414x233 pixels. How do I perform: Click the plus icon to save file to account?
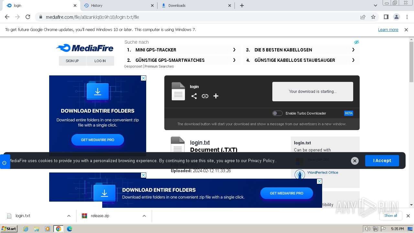[216, 96]
